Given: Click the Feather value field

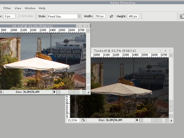Looking at the screenshot, I should pos(9,16).
